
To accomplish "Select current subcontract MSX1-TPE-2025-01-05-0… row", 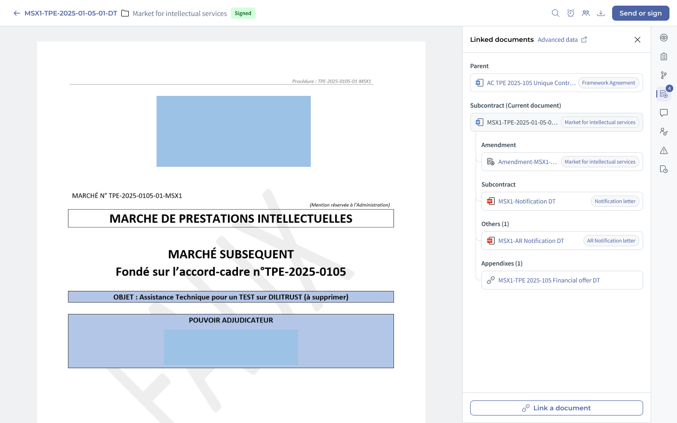I will pos(557,122).
